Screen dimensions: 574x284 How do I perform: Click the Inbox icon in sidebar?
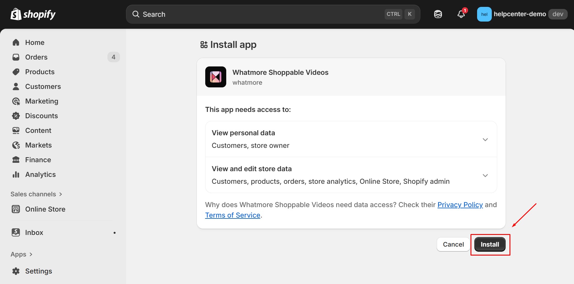tap(16, 233)
